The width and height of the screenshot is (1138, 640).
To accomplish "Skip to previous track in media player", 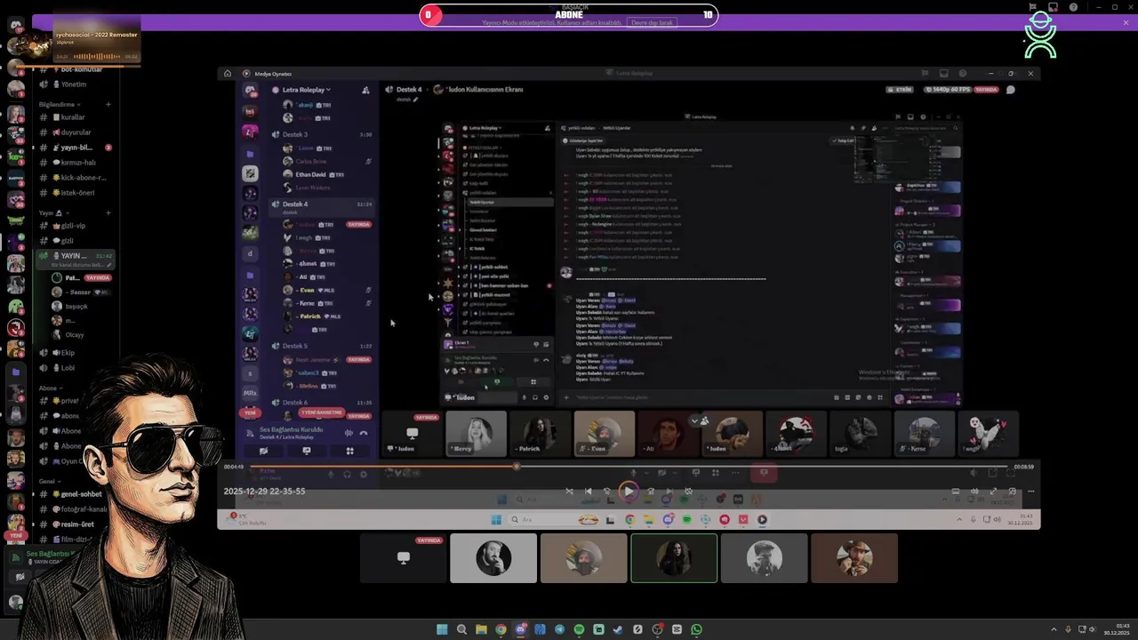I will pyautogui.click(x=589, y=492).
